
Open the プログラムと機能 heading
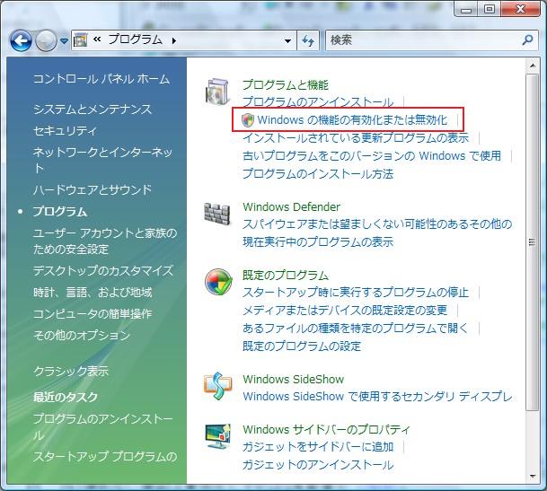286,84
